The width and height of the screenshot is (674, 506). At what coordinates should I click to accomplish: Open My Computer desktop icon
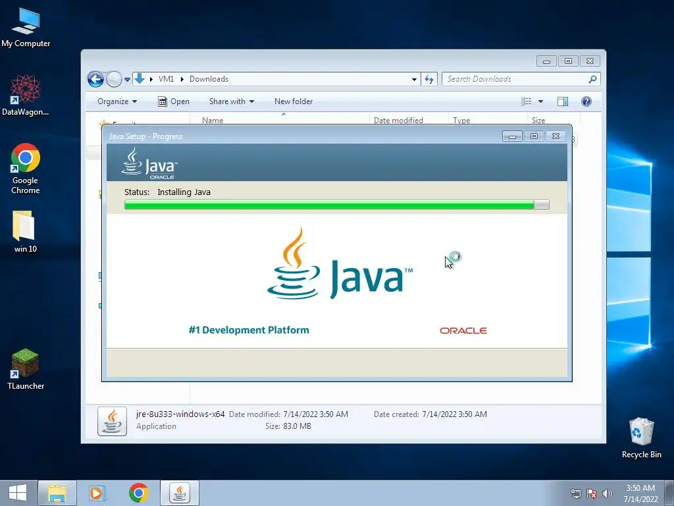pyautogui.click(x=26, y=28)
